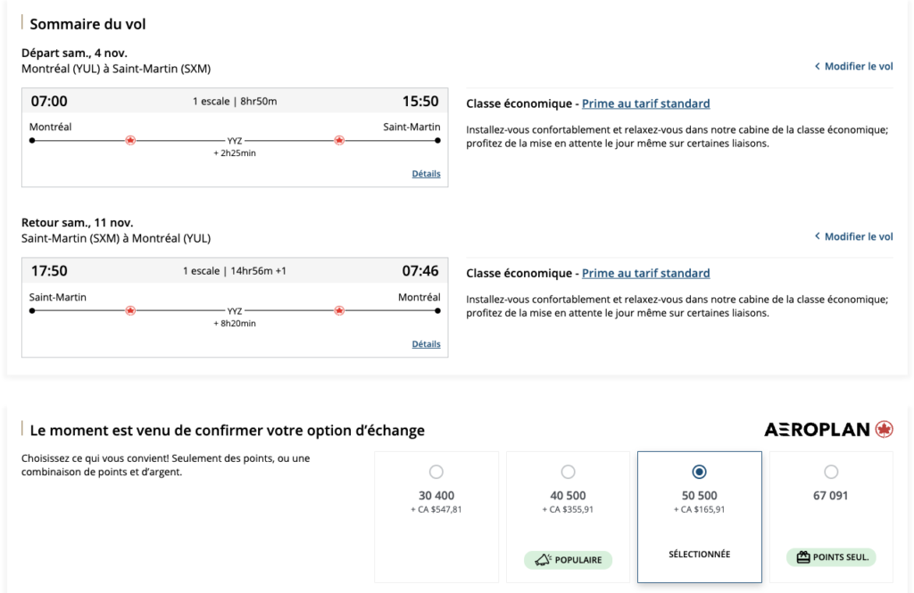
Task: Select the 30 400 points radio option
Action: click(x=436, y=472)
